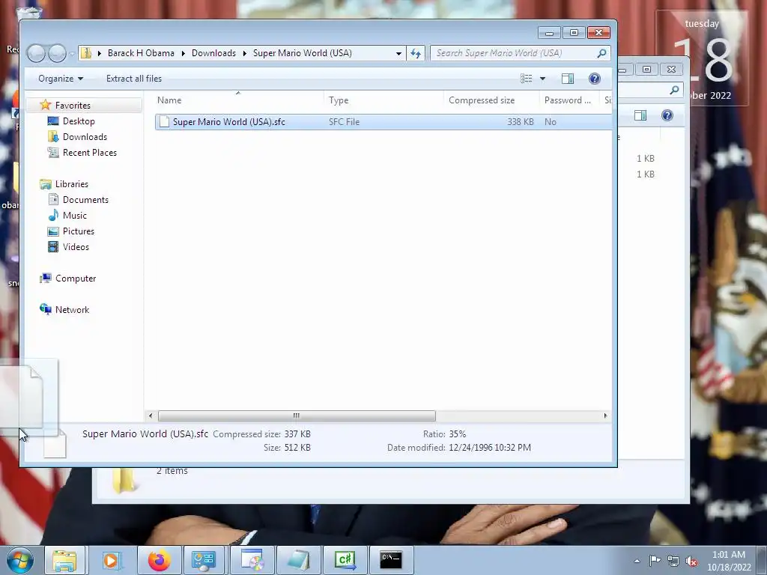Open the C# application on taskbar
Screen dimensions: 767x575
pyautogui.click(x=345, y=560)
